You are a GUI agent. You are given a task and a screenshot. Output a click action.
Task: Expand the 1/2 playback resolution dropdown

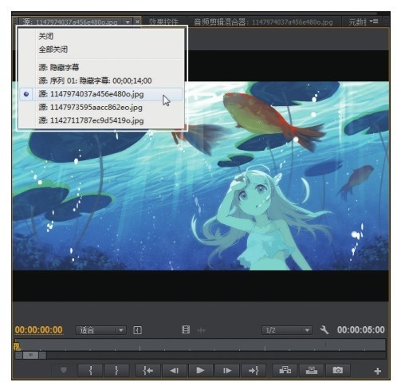tap(287, 330)
